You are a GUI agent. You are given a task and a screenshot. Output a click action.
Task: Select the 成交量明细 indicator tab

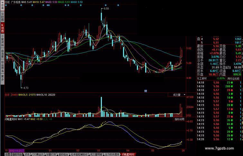click(x=96, y=154)
